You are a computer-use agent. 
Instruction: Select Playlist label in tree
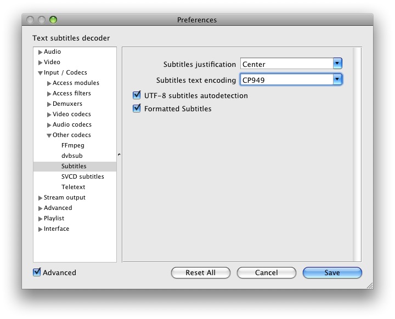pyautogui.click(x=54, y=218)
